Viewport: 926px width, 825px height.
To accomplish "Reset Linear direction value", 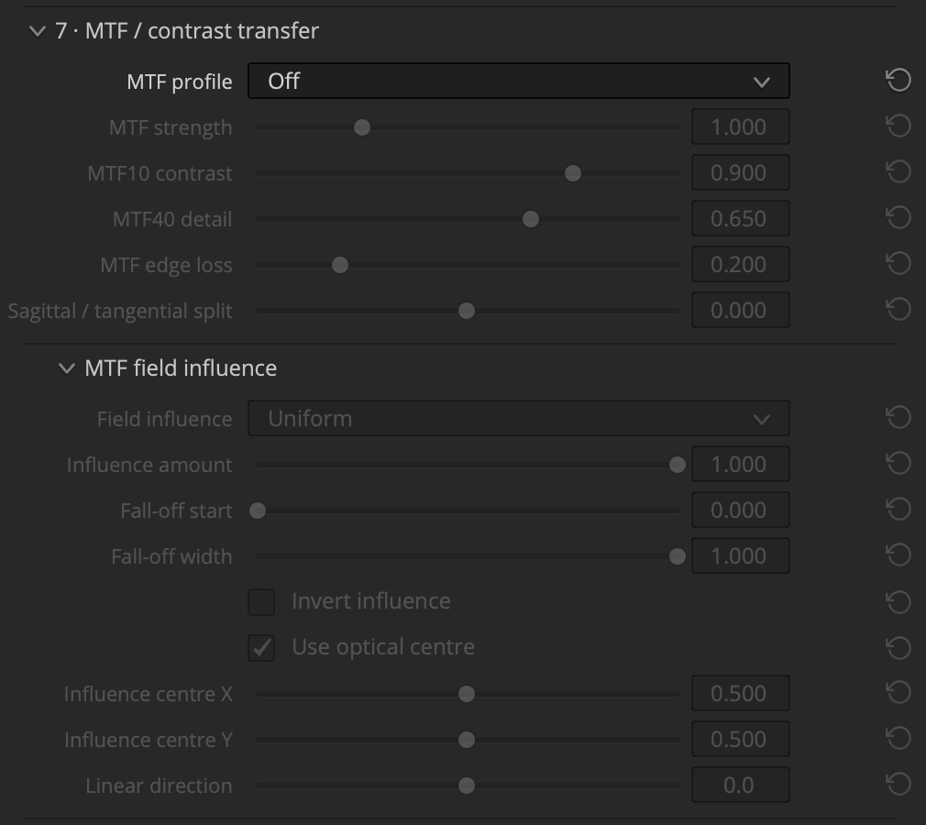I will click(898, 785).
